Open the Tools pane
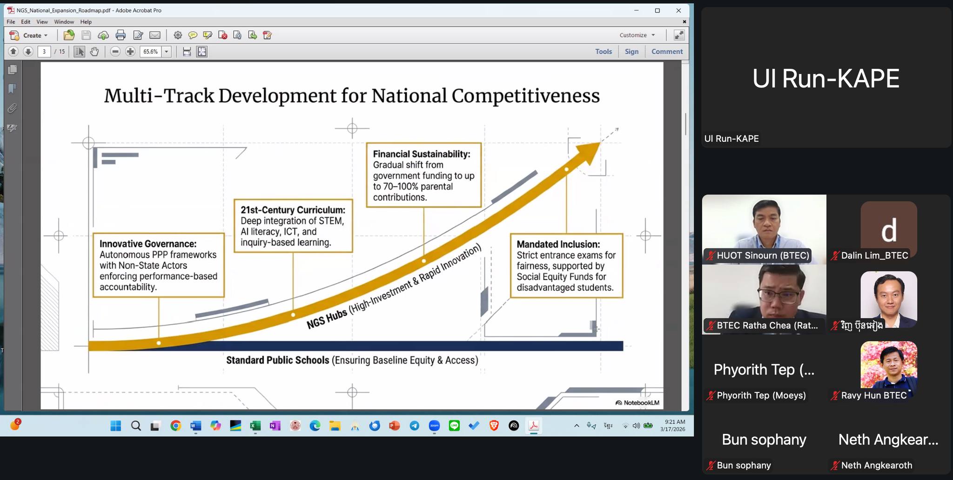 [x=603, y=52]
